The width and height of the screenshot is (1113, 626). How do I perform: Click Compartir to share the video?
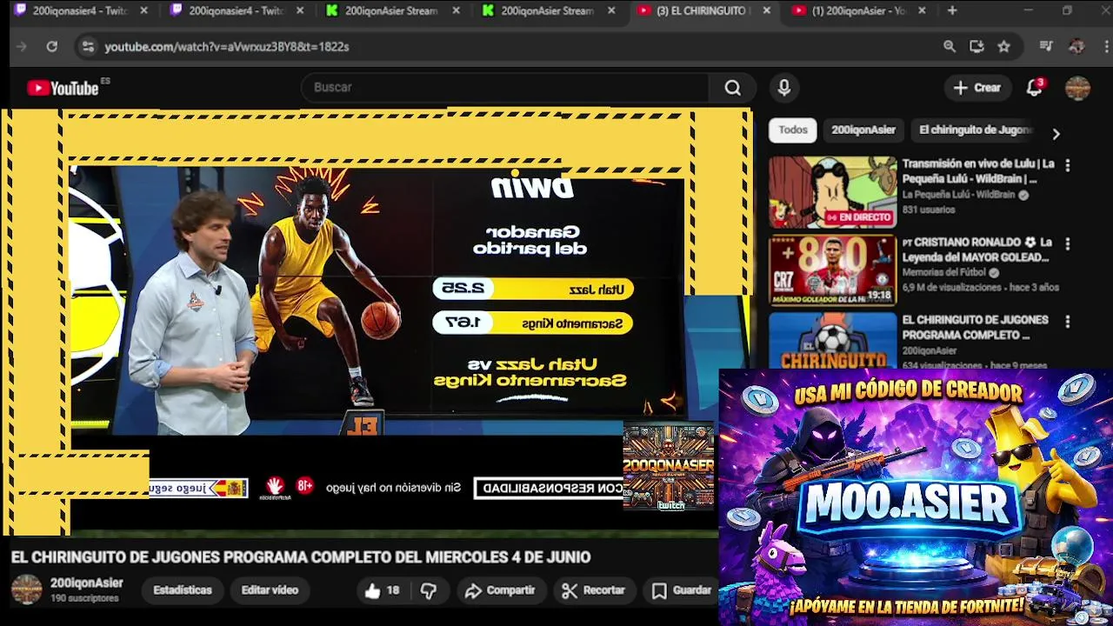click(x=500, y=590)
